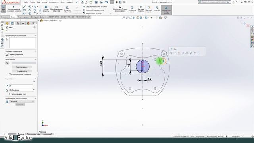Click the Trim Entities tool

point(46,8)
